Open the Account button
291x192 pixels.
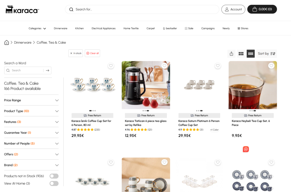pyautogui.click(x=233, y=9)
